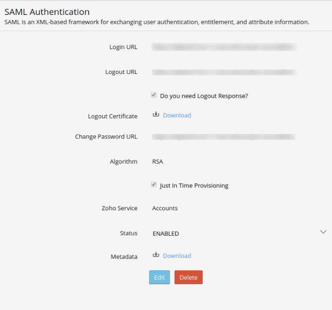332x310 pixels.
Task: Click the SAML Authentication heading
Action: coord(47,12)
